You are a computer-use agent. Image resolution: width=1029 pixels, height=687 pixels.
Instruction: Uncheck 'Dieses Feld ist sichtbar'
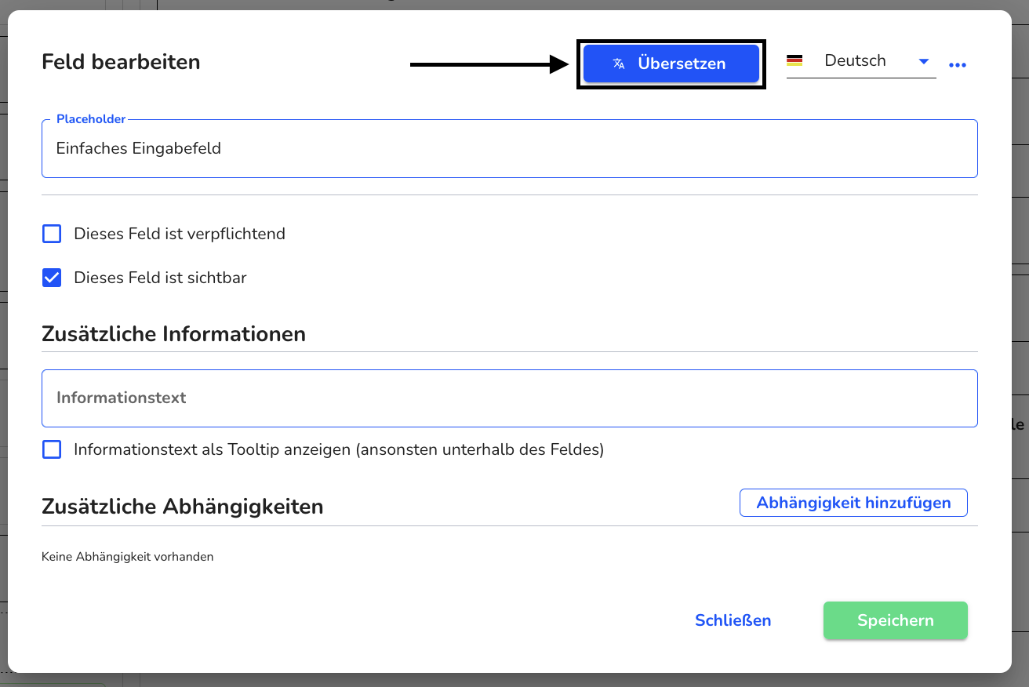click(x=52, y=278)
